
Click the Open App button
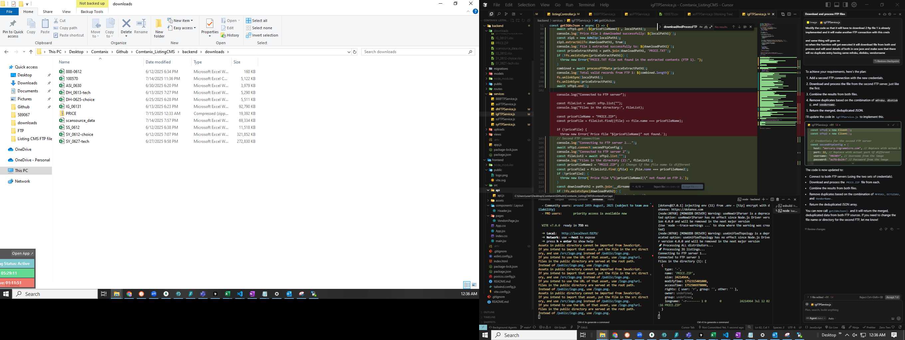point(22,253)
